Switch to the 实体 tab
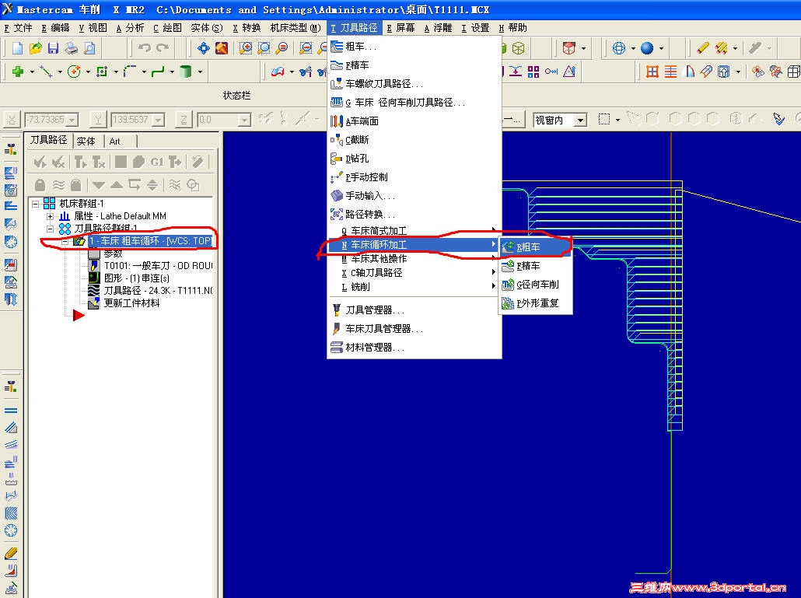Screen dimensions: 801x598 [x=86, y=141]
